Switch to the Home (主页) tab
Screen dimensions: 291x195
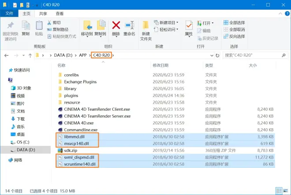pos(26,14)
